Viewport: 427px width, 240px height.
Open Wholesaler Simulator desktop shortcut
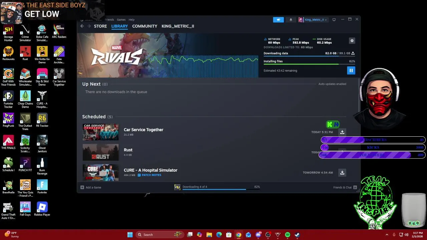pyautogui.click(x=25, y=78)
